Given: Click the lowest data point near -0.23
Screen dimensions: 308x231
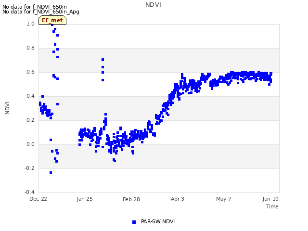Looking at the screenshot, I should (x=51, y=172).
